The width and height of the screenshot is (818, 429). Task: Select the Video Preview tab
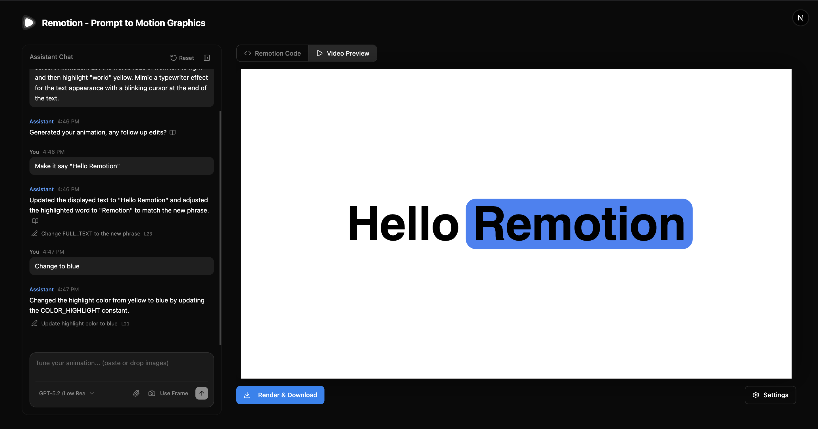pos(343,53)
